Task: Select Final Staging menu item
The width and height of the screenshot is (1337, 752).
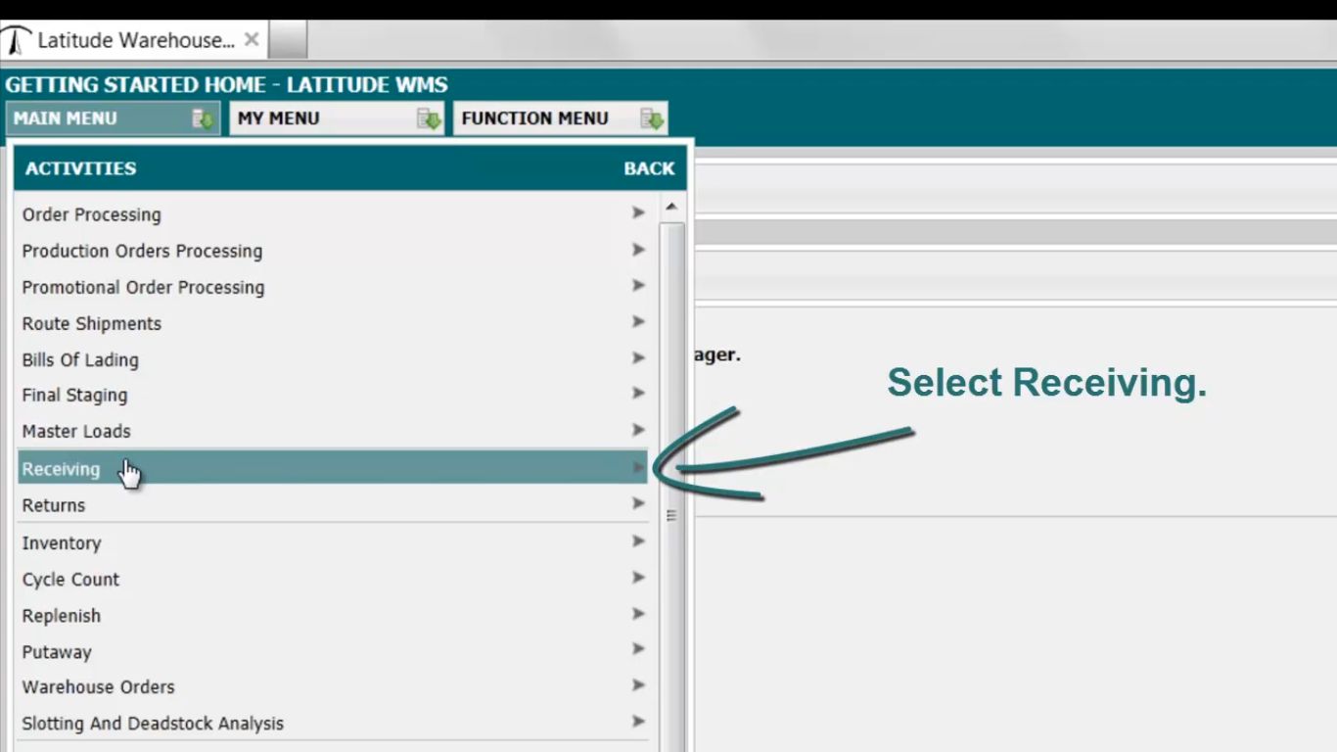Action: tap(333, 395)
